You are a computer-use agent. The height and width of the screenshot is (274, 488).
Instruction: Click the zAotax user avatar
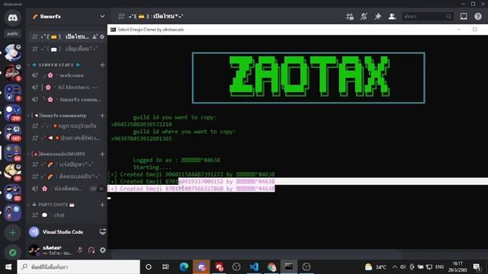click(34, 250)
